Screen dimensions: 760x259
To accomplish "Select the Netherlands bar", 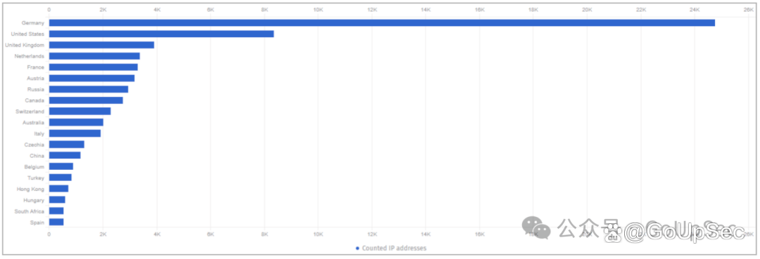I will coord(94,56).
